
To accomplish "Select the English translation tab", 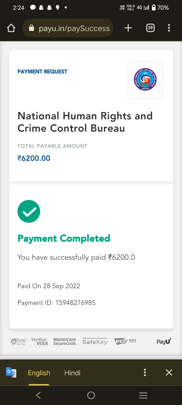I will [39, 373].
